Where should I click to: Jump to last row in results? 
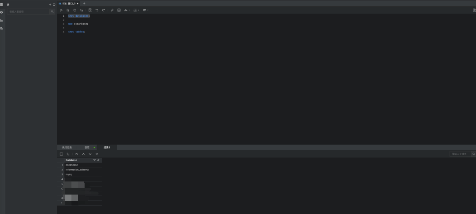pyautogui.click(x=97, y=154)
